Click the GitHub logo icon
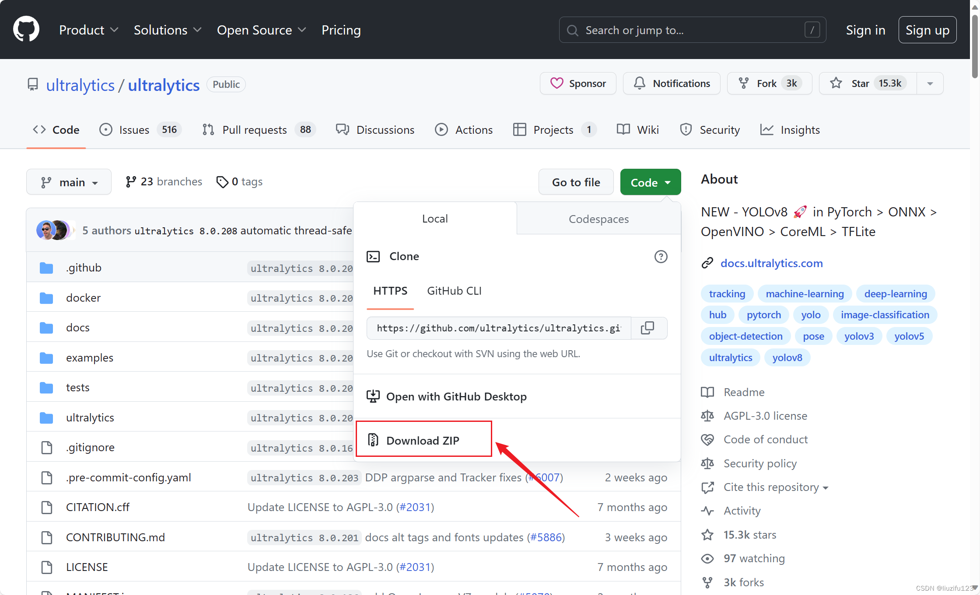Screen dimensions: 980x595 (26, 30)
